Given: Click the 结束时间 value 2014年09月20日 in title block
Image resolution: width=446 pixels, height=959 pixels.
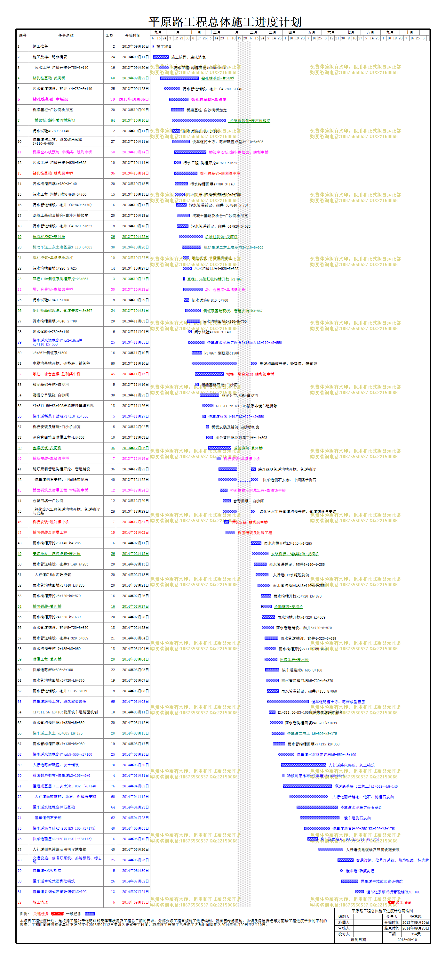Looking at the screenshot, I should [x=416, y=929].
